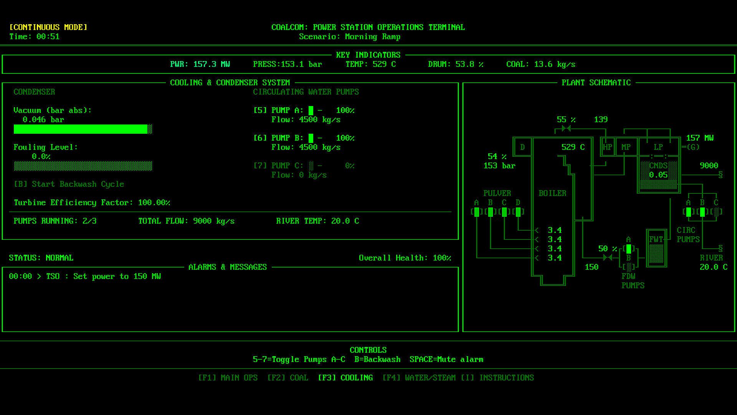Viewport: 737px width, 415px height.
Task: Select the steam valve symbol at 55 %
Action: pos(566,128)
